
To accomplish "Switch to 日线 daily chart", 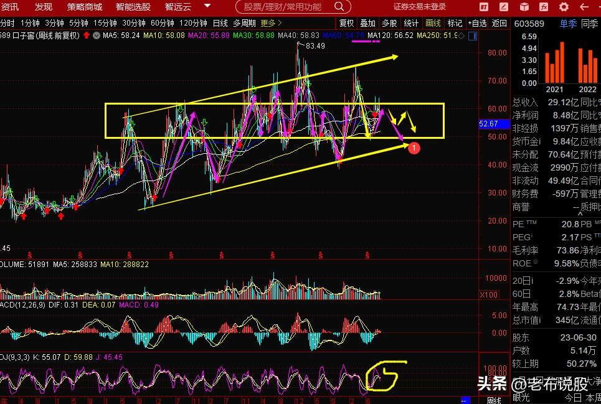I will click(x=220, y=24).
